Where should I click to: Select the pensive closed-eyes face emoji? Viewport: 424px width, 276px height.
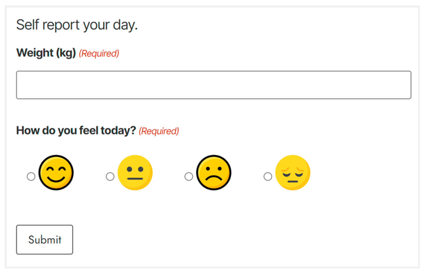pos(292,173)
